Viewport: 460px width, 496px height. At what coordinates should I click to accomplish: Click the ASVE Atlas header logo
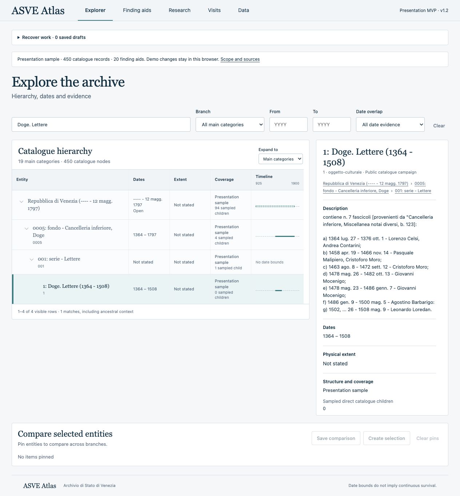pos(38,11)
